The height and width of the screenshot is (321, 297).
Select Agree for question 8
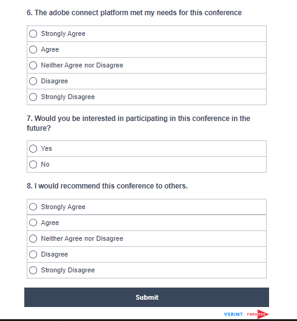33,223
